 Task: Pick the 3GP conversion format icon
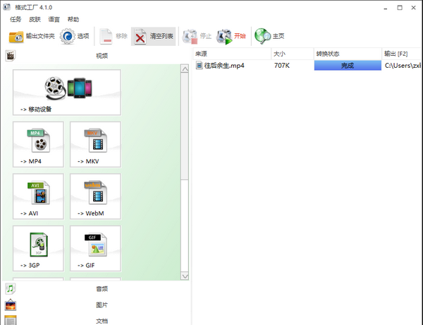[38, 249]
